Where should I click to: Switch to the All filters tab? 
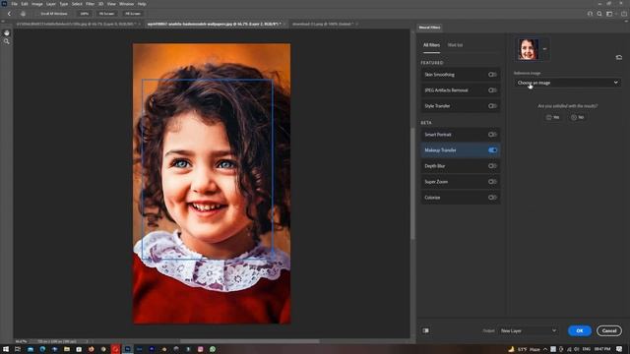point(431,45)
